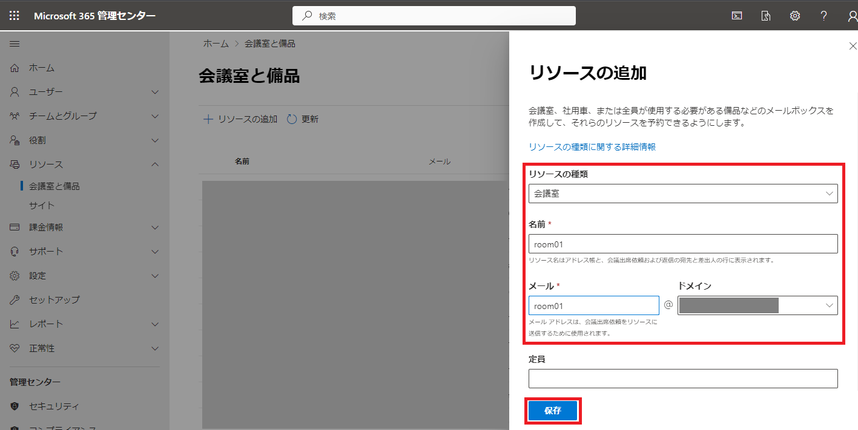Collapse navigation with hamburger icon

coord(15,44)
